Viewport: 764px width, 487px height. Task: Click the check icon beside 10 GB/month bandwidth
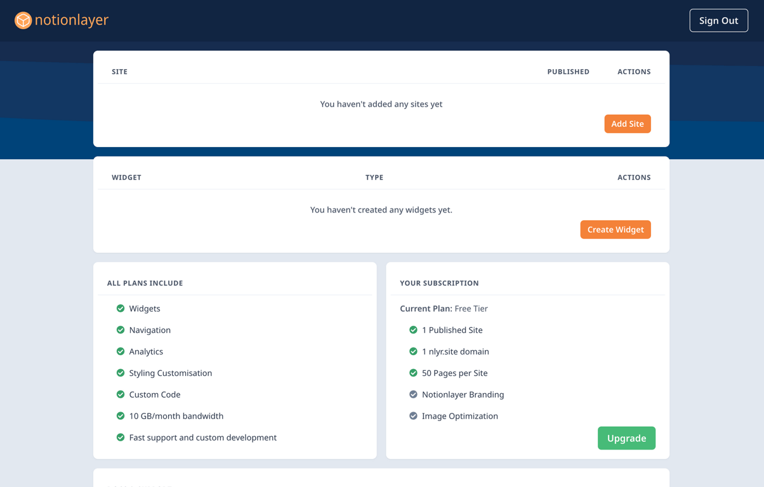(x=121, y=416)
